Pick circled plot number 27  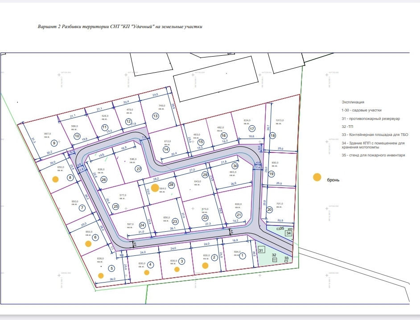[139, 169]
